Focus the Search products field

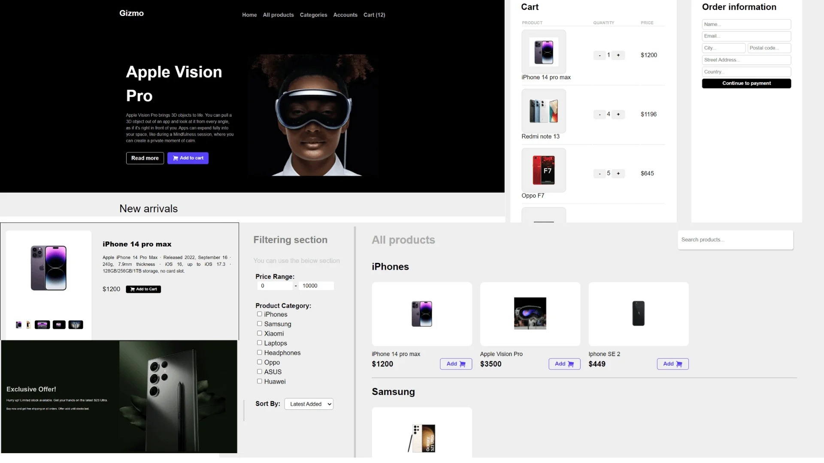[736, 240]
